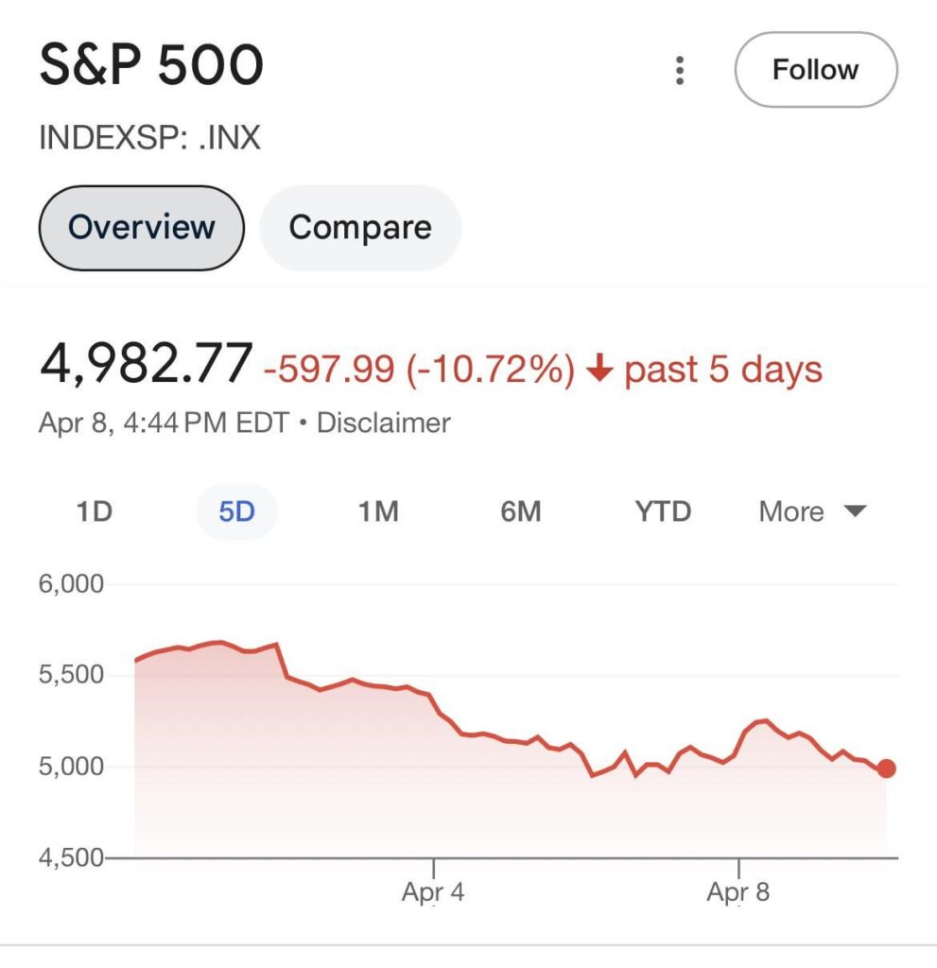Select the 1D time range
The width and height of the screenshot is (937, 968).
tap(94, 512)
